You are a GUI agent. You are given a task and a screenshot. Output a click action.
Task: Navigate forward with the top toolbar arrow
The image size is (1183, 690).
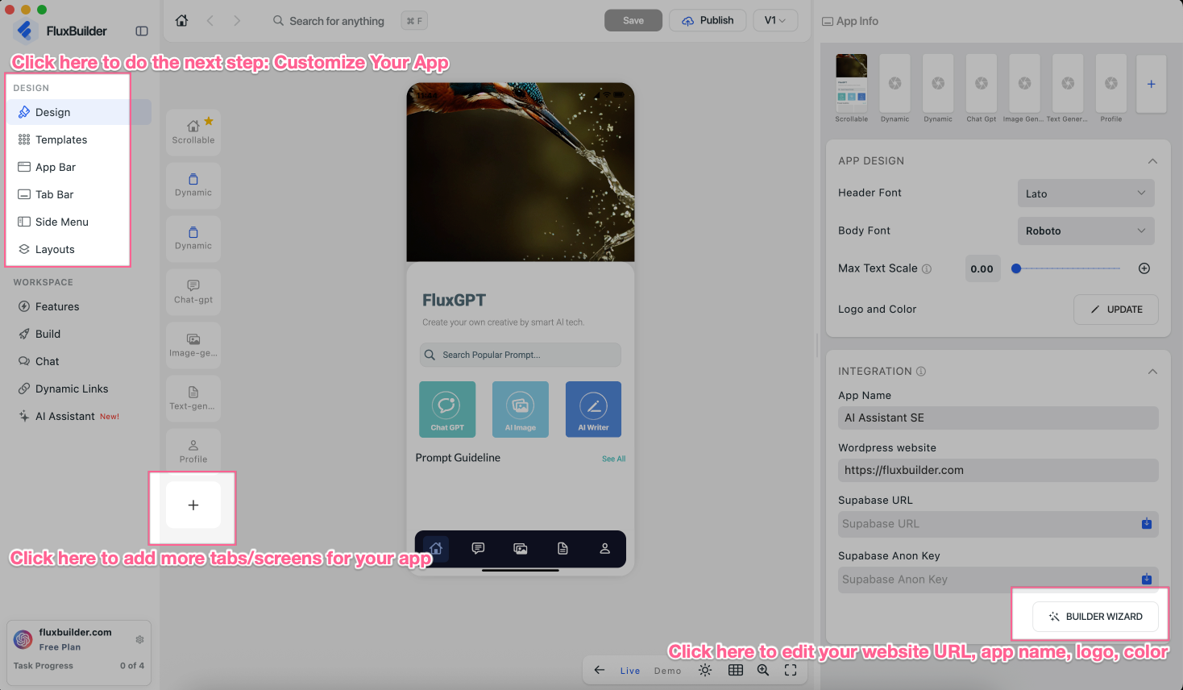[237, 21]
